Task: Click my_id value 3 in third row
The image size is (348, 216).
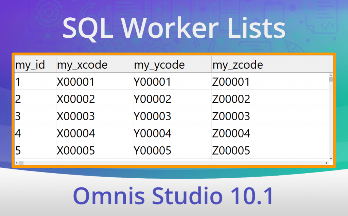Action: (x=35, y=115)
